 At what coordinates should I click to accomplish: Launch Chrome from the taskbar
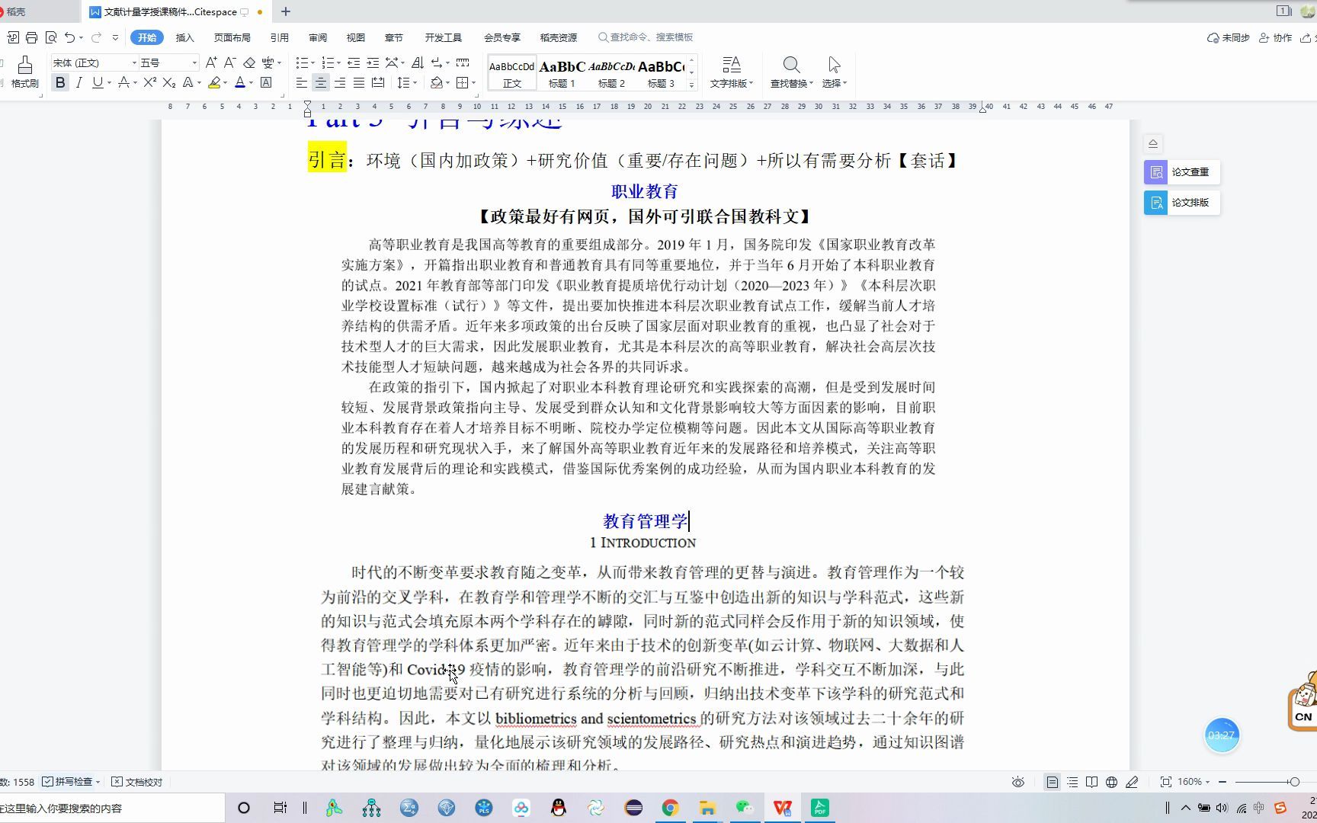click(670, 808)
